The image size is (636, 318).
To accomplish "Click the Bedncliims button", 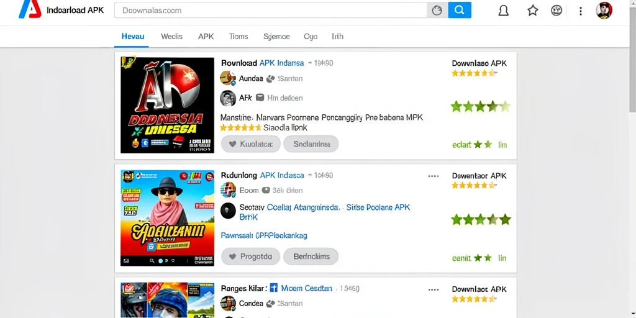I will click(311, 257).
